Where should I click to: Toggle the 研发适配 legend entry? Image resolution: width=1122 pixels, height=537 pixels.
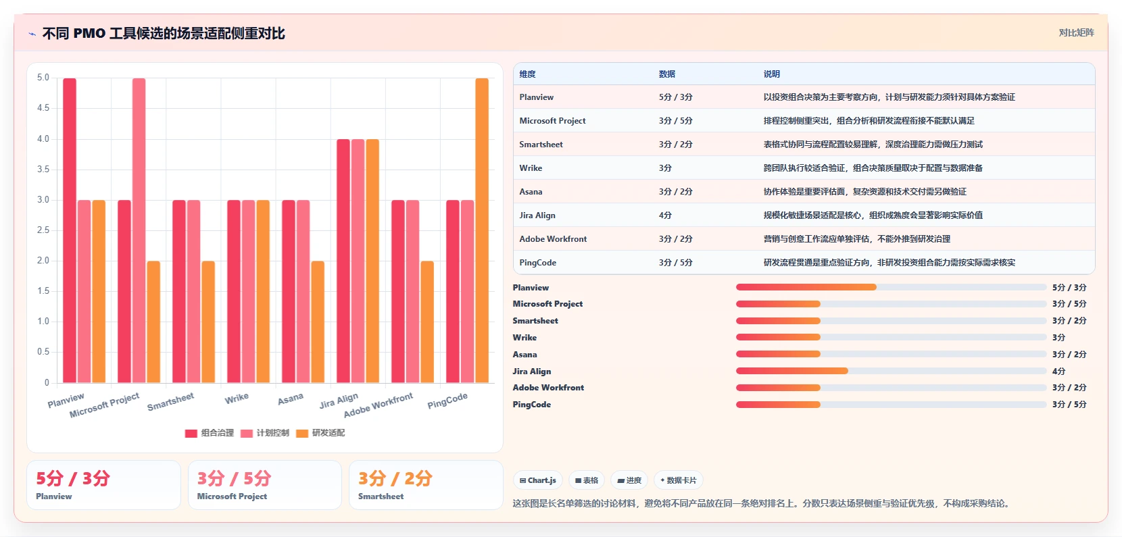(x=320, y=433)
